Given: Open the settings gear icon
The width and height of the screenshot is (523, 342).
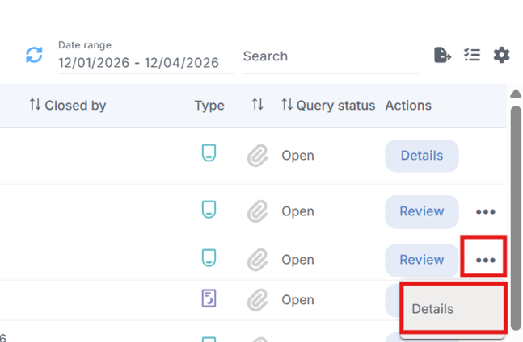Looking at the screenshot, I should click(502, 55).
